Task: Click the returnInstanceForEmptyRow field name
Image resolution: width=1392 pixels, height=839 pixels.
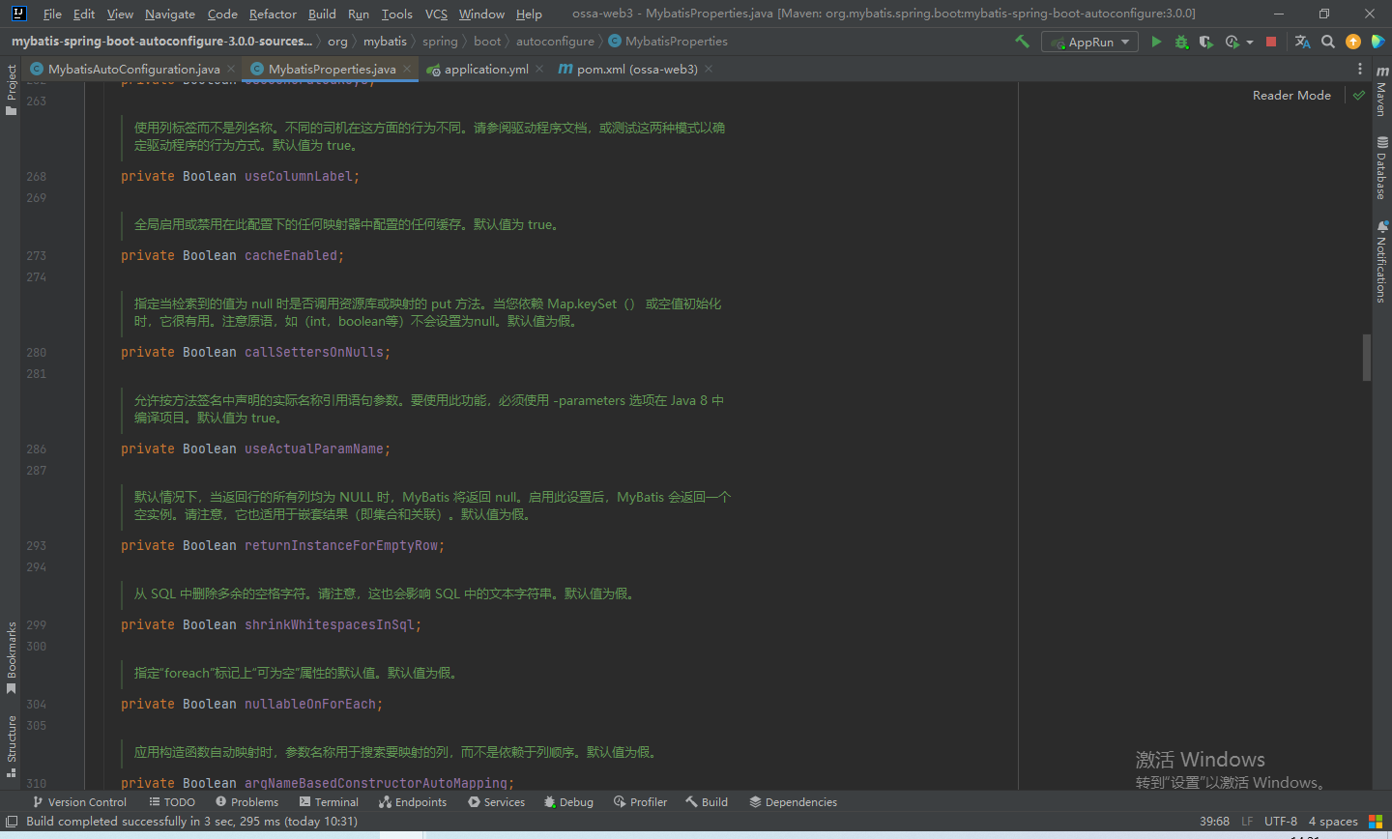Action: point(341,545)
